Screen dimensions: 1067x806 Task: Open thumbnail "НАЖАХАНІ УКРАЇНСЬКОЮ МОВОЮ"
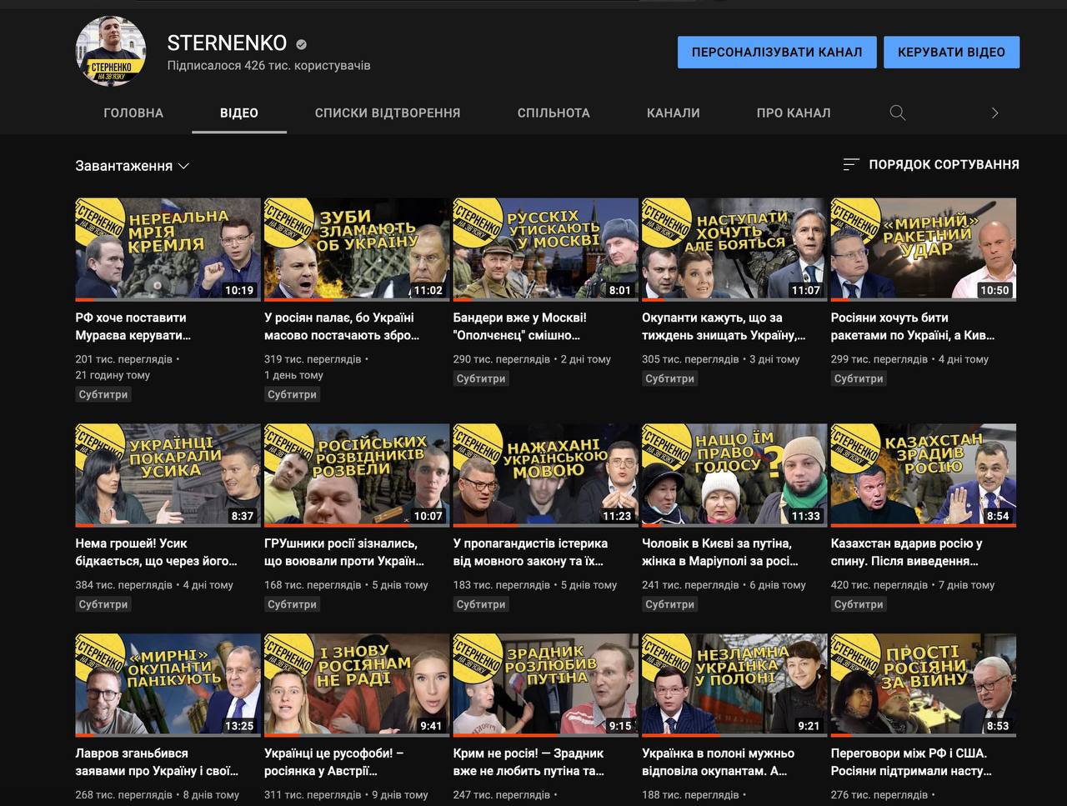(546, 475)
